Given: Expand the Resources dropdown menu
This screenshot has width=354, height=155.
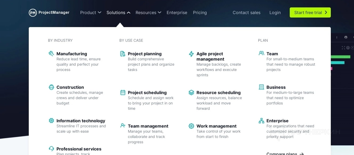Looking at the screenshot, I should 148,12.
